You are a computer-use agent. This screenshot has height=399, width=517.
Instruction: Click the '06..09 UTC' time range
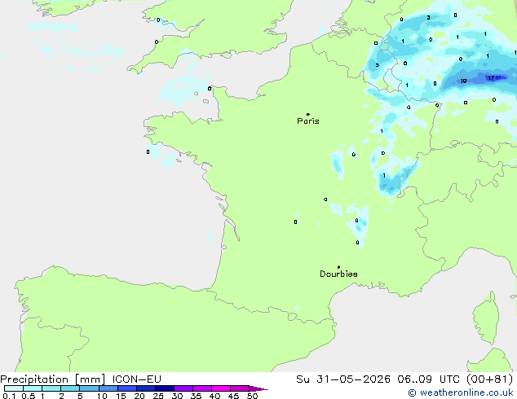(x=428, y=379)
